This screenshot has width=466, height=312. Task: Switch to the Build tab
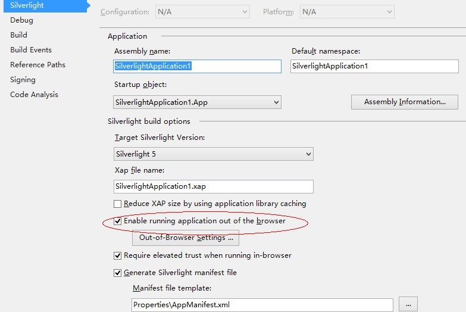point(18,35)
